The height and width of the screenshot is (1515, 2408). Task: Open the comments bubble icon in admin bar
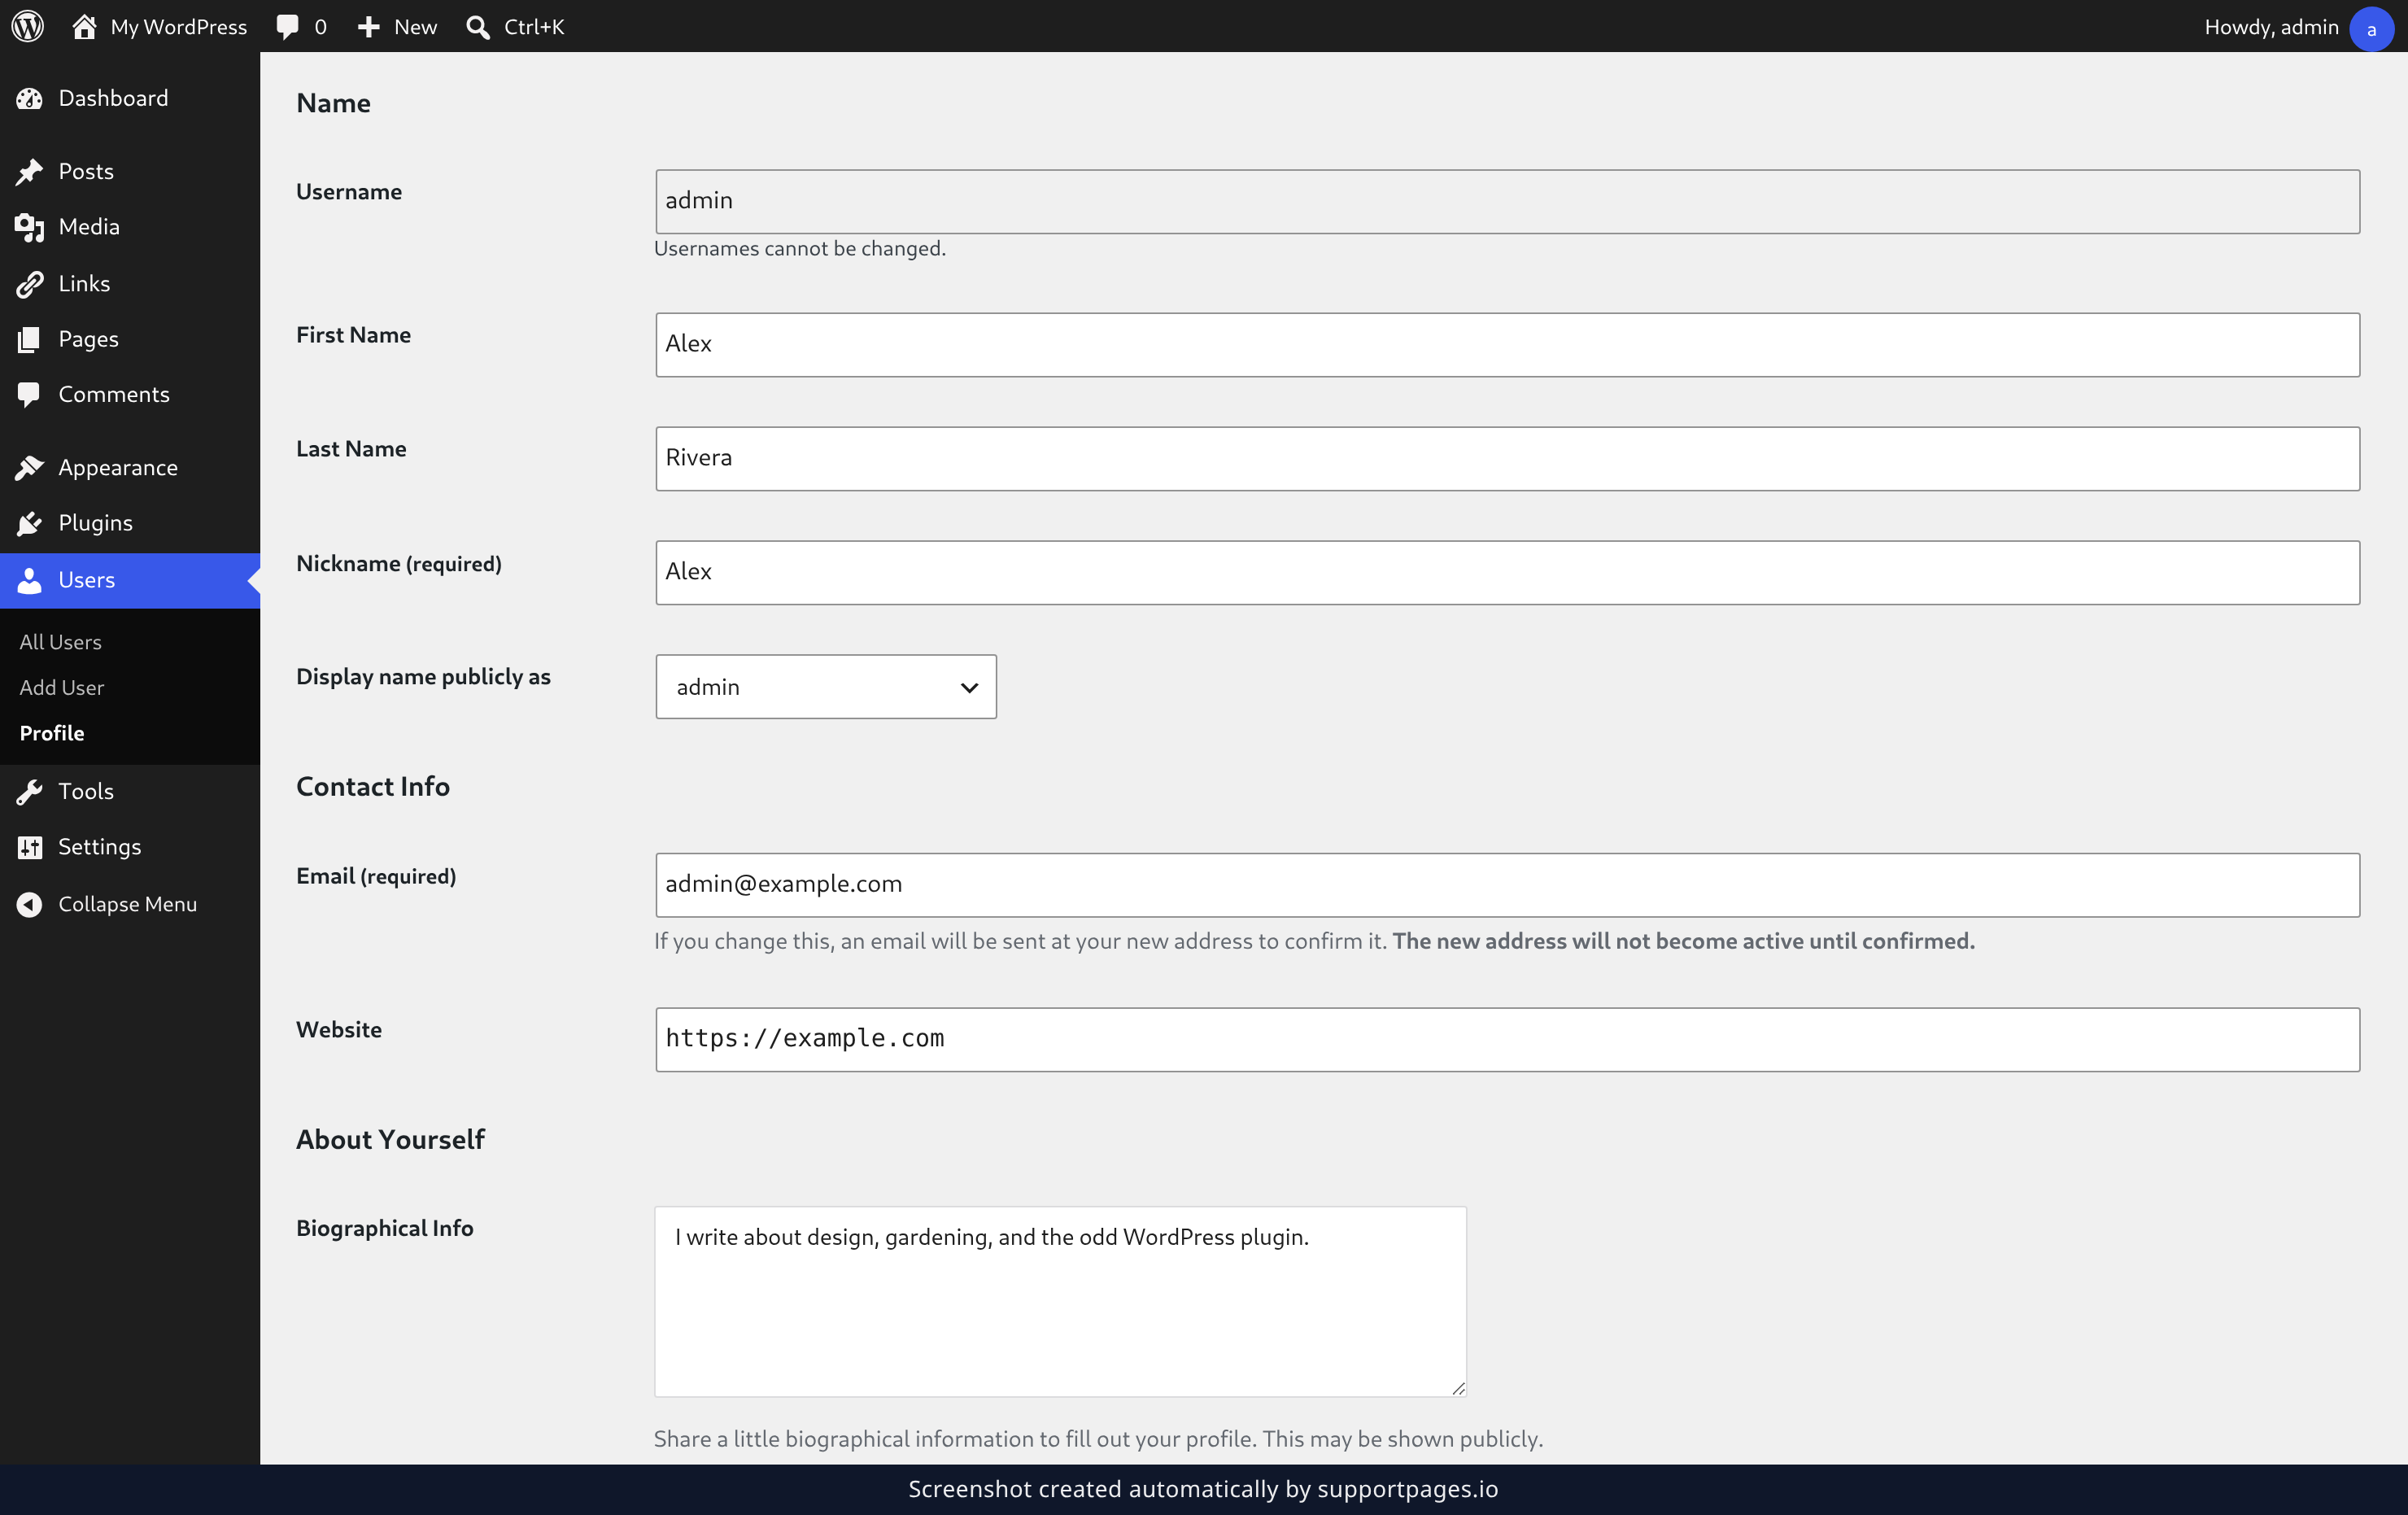(x=287, y=27)
